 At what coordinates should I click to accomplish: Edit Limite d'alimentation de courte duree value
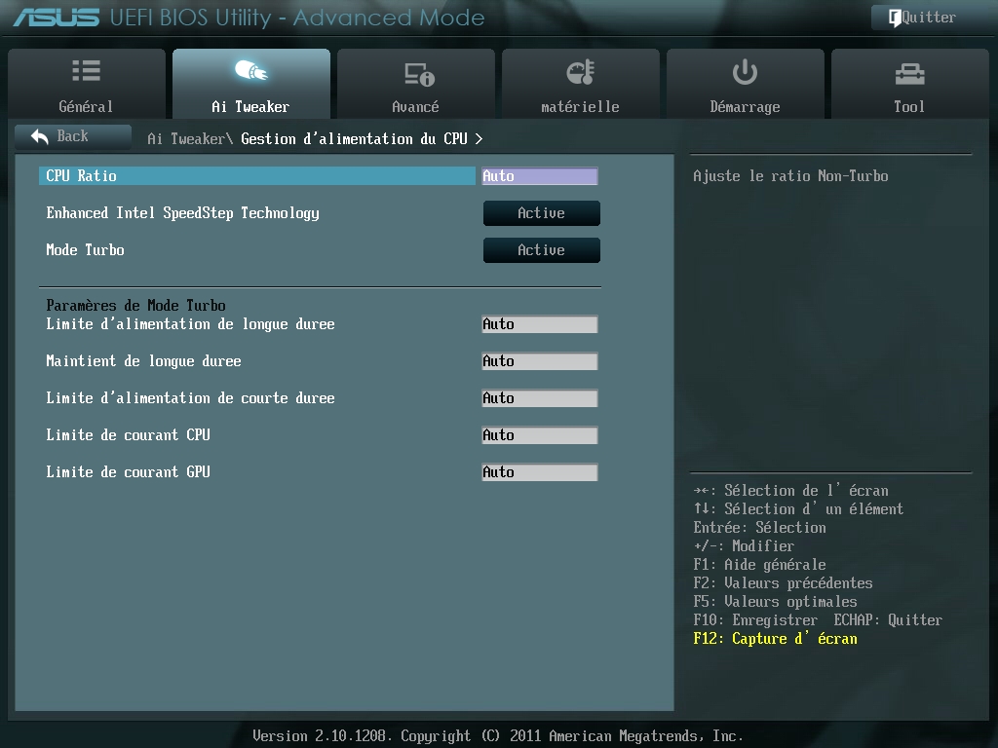(x=539, y=398)
